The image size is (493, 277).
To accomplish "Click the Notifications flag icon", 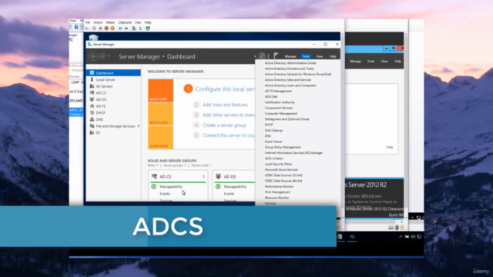I will point(276,56).
